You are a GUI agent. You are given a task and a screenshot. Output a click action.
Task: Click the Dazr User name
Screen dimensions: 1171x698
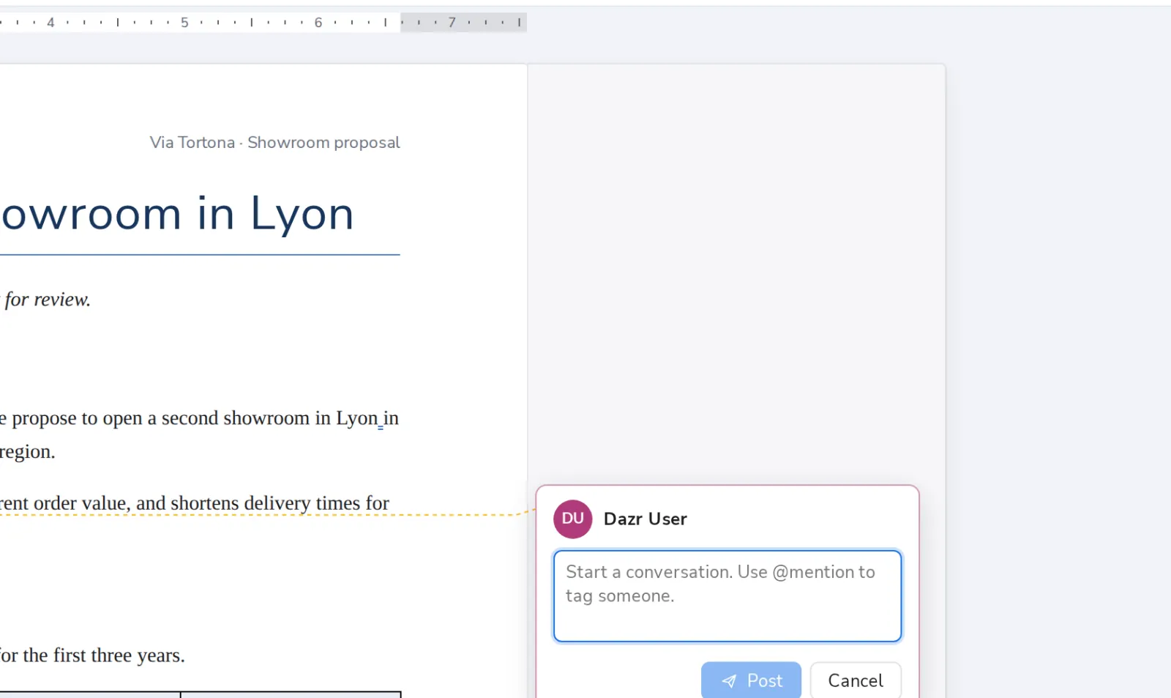coord(645,519)
